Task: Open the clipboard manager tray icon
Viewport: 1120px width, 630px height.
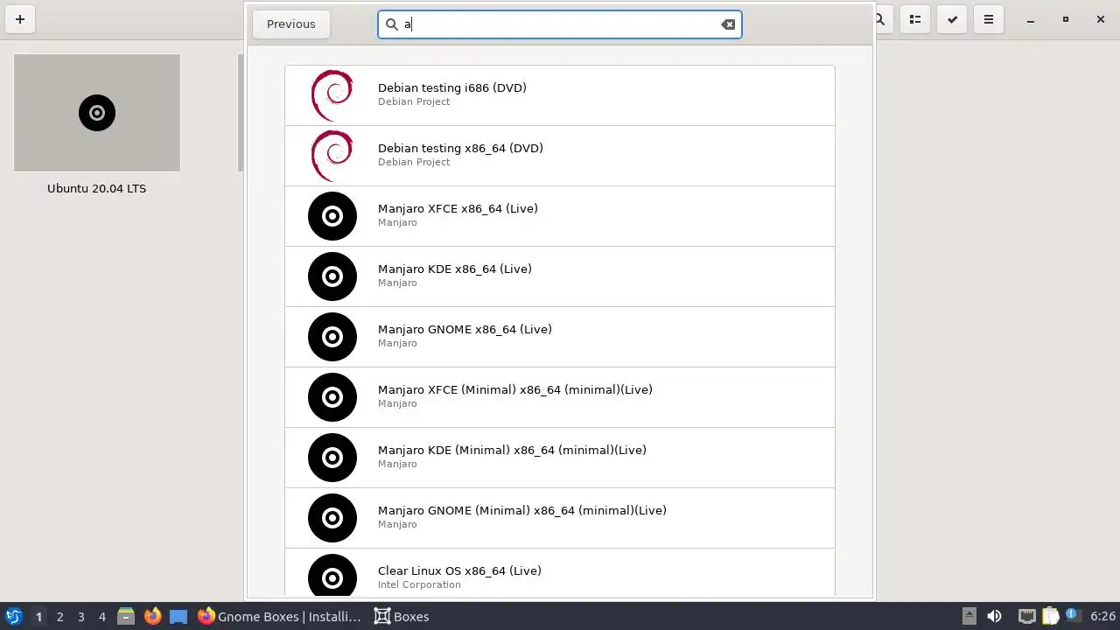Action: [x=1050, y=616]
